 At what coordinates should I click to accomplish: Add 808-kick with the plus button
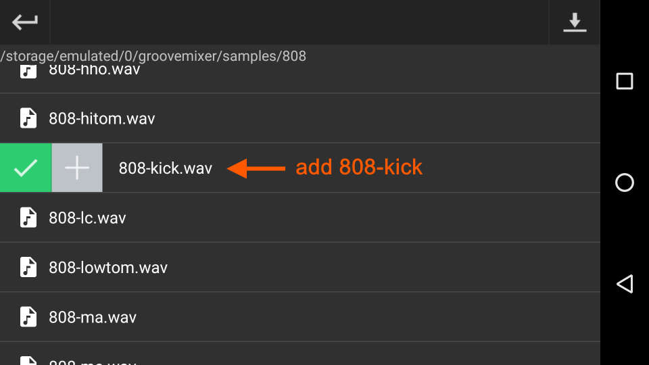pyautogui.click(x=77, y=168)
